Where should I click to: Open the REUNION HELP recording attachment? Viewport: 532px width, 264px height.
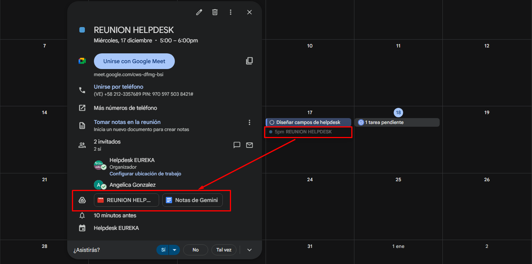pyautogui.click(x=126, y=200)
